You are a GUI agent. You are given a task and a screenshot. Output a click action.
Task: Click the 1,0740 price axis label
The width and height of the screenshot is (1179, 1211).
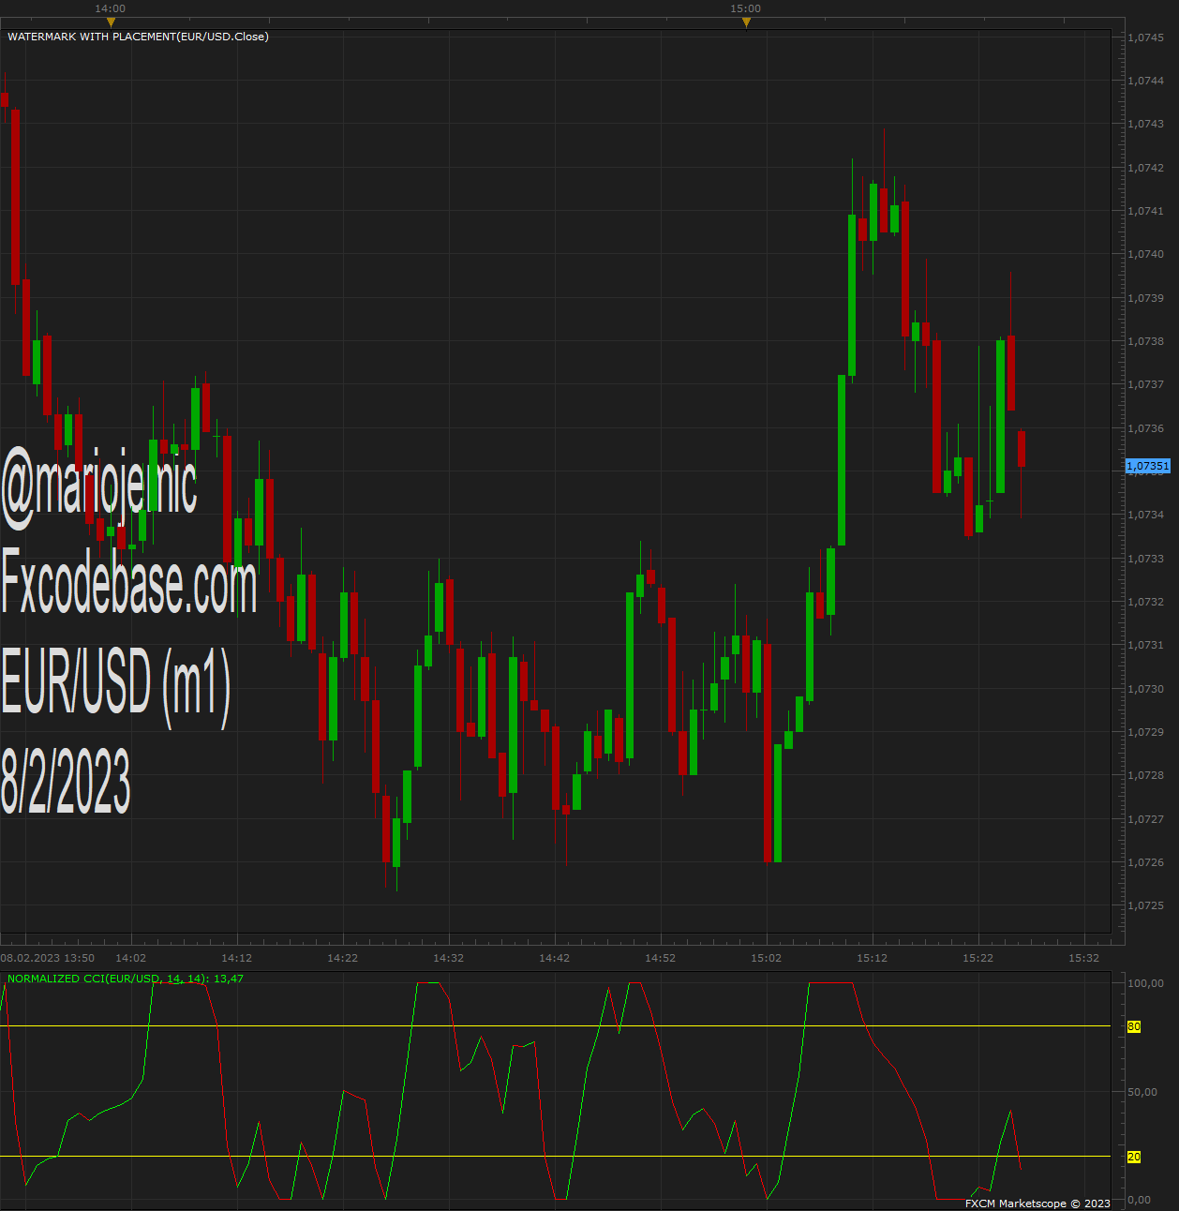pos(1145,254)
